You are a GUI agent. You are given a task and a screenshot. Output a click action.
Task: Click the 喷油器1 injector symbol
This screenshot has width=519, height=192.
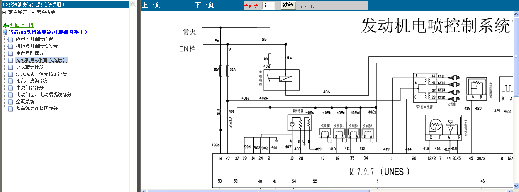324,133
